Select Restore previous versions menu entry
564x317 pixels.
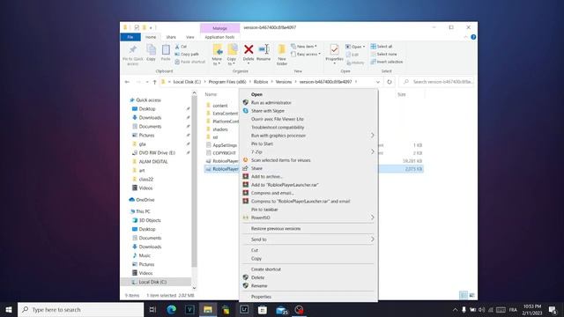[308, 229]
